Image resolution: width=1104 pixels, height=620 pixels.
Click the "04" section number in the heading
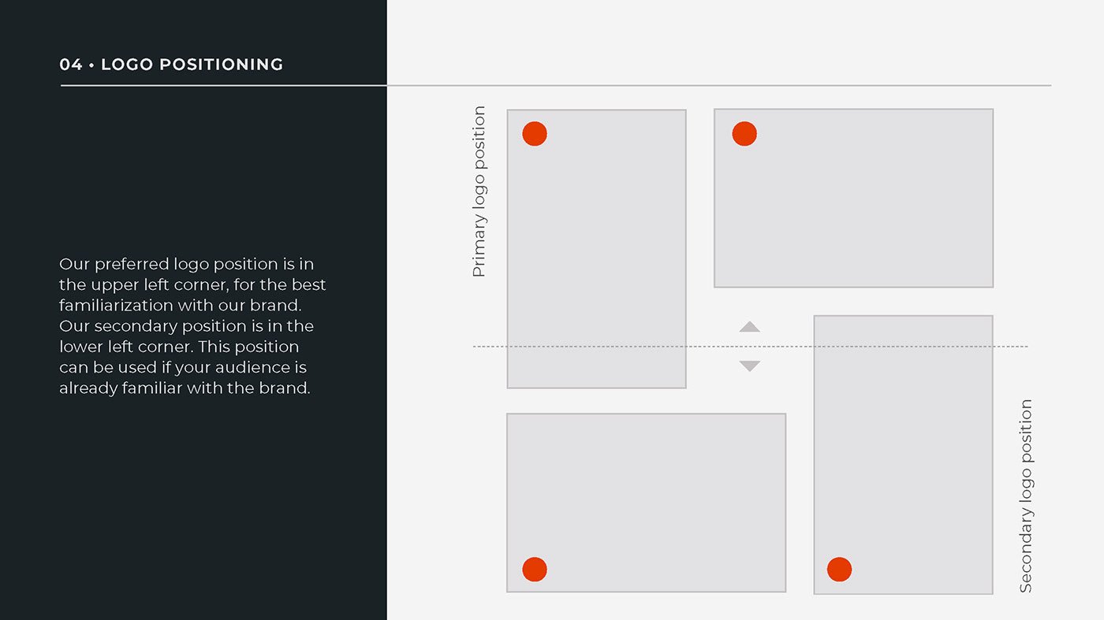pyautogui.click(x=70, y=65)
